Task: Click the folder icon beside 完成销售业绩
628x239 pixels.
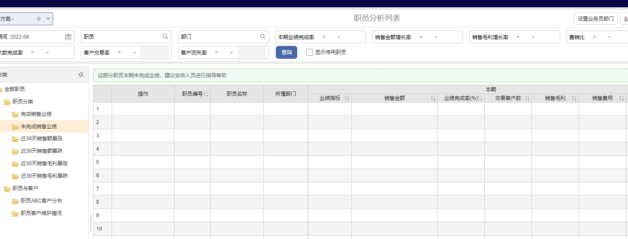Action: pyautogui.click(x=15, y=115)
